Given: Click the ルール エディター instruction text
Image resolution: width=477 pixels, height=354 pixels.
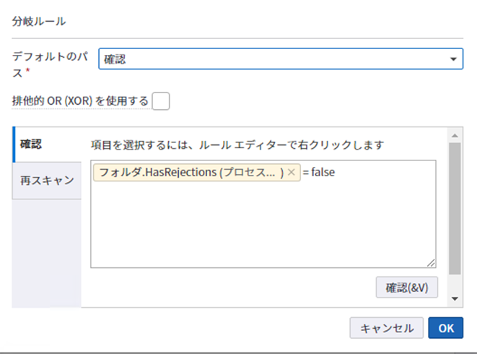Looking at the screenshot, I should (237, 144).
